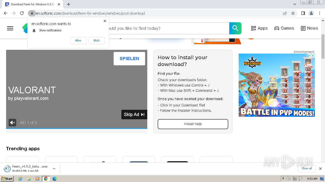Launch Microsoft Edge from taskbar
The width and height of the screenshot is (325, 182).
55,179
